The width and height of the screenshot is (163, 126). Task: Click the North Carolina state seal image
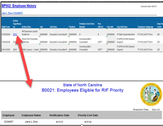pyautogui.click(x=151, y=94)
